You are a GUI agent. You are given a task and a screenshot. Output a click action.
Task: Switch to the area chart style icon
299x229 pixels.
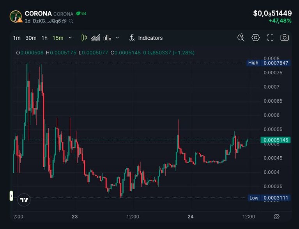pyautogui.click(x=96, y=38)
